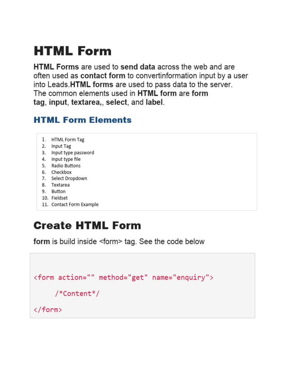Click the closing </form> tag in code

tap(48, 309)
